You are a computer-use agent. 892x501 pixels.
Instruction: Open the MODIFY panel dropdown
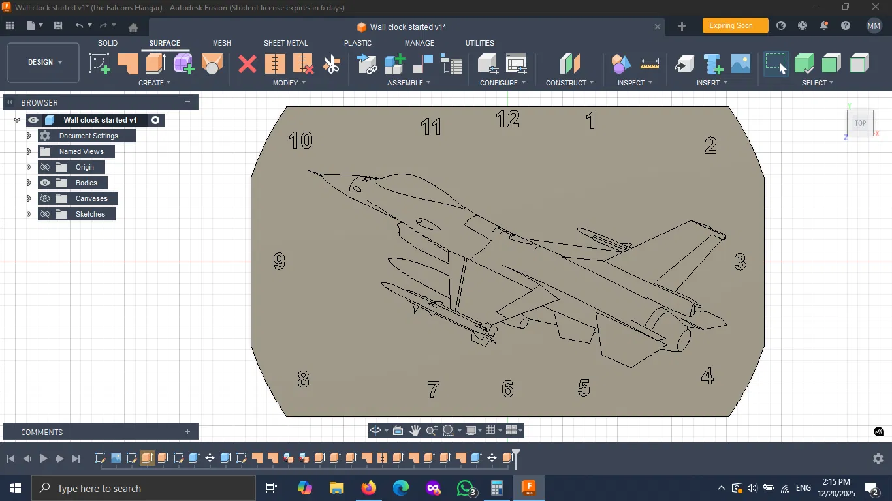click(x=289, y=83)
